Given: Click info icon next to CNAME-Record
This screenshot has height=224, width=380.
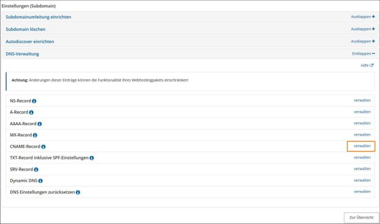Looking at the screenshot, I should tap(44, 147).
